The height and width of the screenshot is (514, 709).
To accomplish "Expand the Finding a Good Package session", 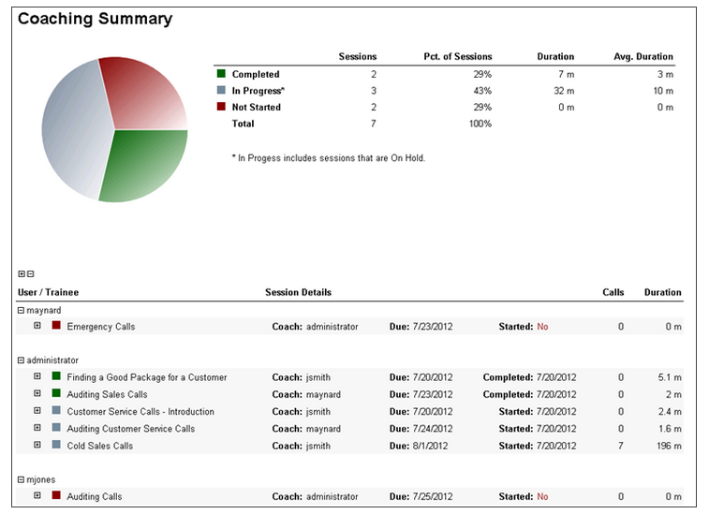I will click(37, 377).
